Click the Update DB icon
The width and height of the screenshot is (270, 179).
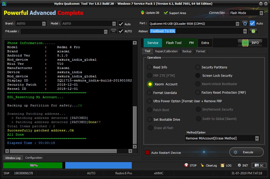(x=143, y=12)
